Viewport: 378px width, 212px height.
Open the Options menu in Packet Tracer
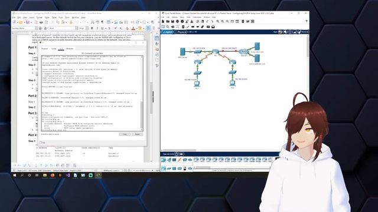tap(175, 17)
